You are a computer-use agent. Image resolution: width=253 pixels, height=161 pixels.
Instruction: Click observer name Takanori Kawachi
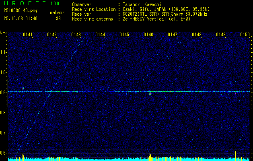pos(142,4)
